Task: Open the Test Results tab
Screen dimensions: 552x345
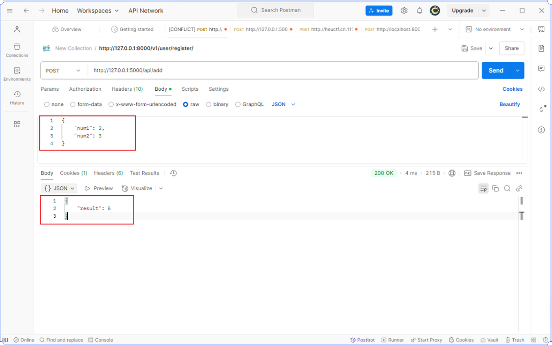Action: pos(144,173)
